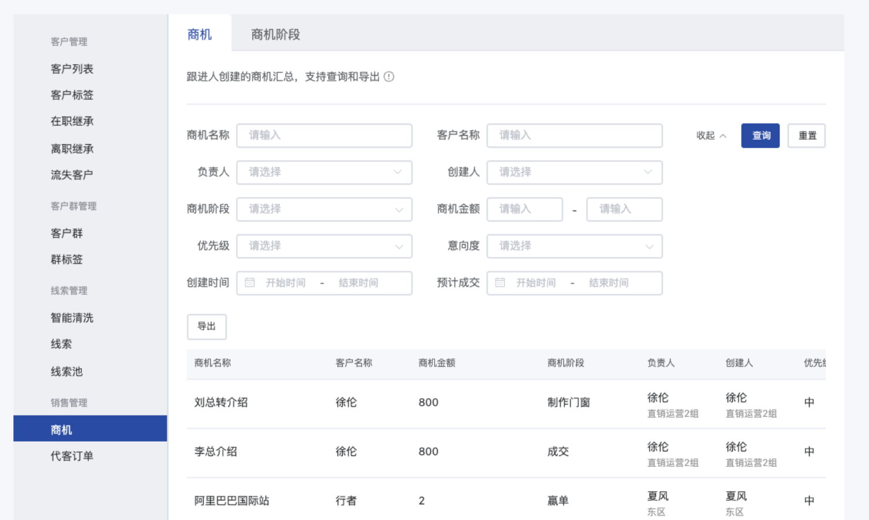This screenshot has height=520, width=869.
Task: Open 线索池 in the sidebar
Action: (x=67, y=372)
